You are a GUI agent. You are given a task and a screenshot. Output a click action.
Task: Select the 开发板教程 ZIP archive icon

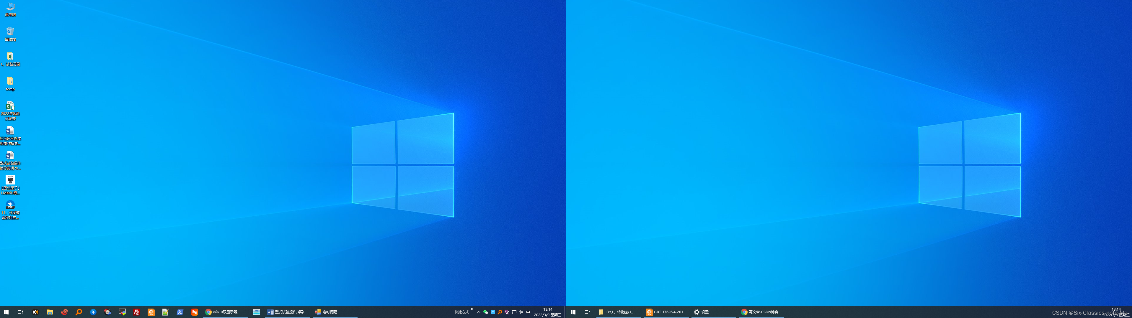tap(10, 210)
